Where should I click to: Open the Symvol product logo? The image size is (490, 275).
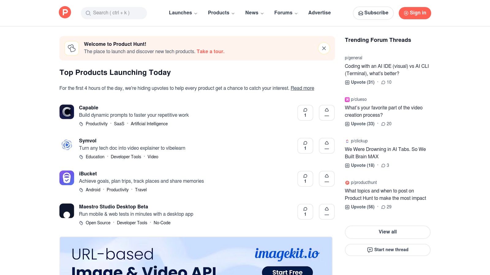(67, 145)
